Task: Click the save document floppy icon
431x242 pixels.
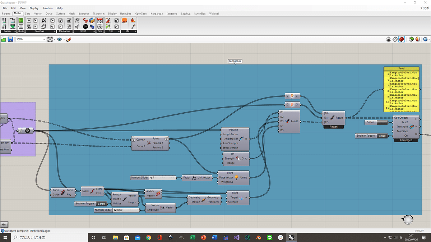Action: pyautogui.click(x=10, y=39)
